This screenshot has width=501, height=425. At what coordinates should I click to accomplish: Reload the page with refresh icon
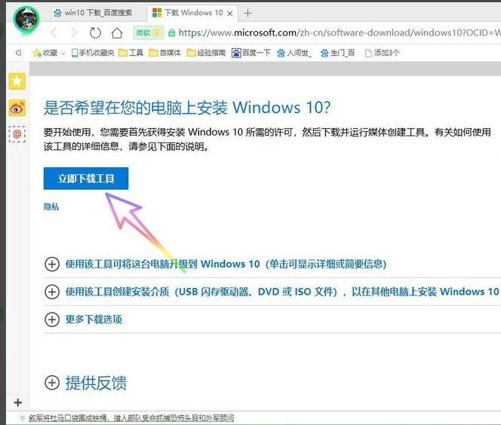(95, 32)
